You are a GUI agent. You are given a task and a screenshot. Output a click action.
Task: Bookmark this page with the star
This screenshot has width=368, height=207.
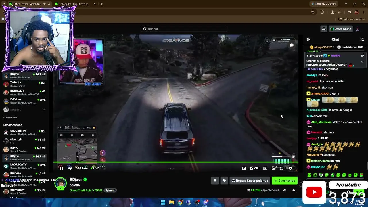[x=313, y=12]
